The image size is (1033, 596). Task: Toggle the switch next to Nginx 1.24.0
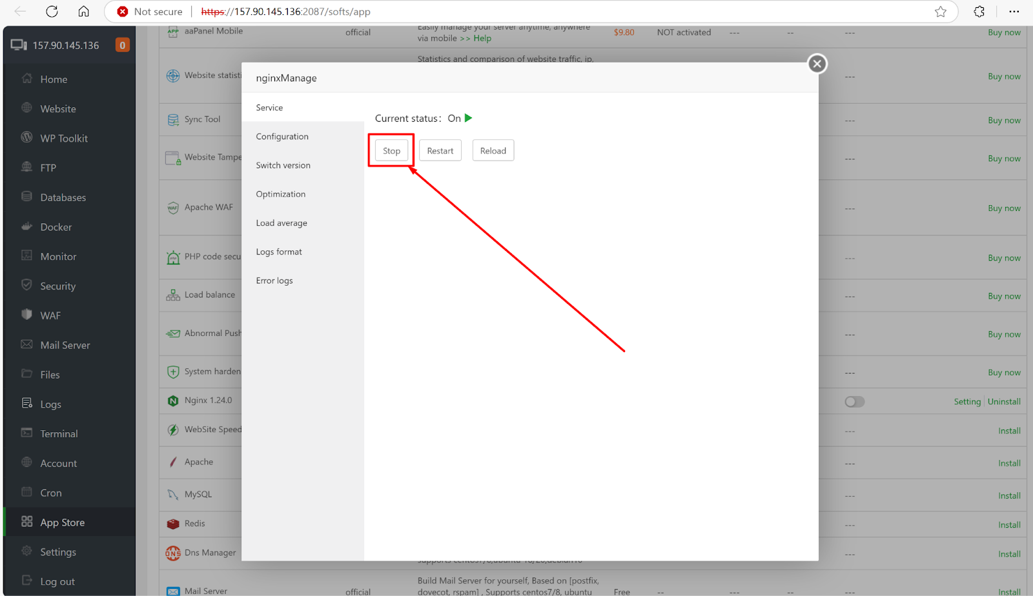[854, 401]
